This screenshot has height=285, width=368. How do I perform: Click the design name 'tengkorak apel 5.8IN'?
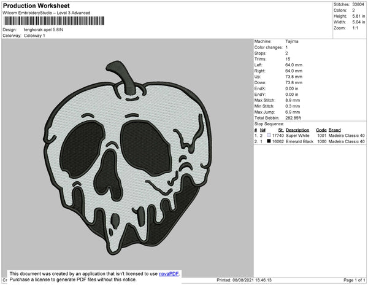(x=44, y=30)
